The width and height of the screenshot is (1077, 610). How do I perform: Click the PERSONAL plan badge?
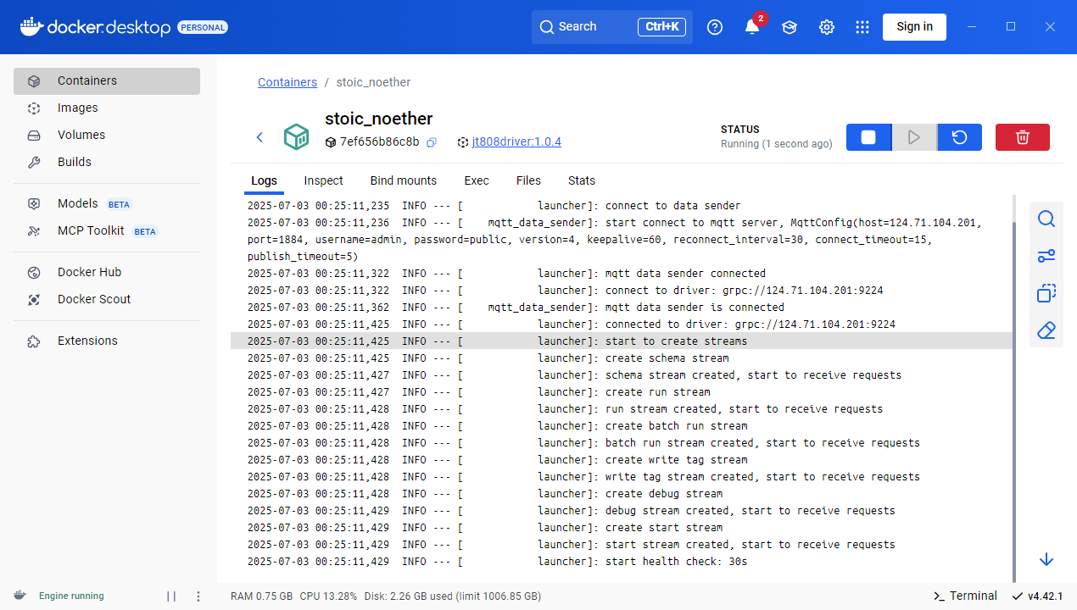203,27
